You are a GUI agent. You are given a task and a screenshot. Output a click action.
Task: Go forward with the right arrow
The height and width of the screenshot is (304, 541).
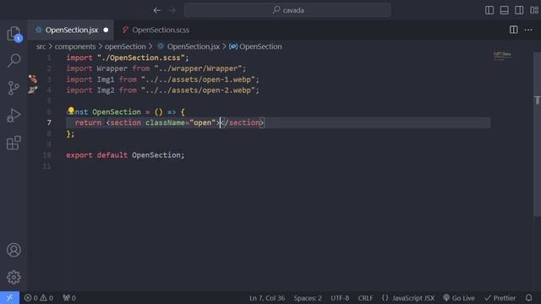172,10
